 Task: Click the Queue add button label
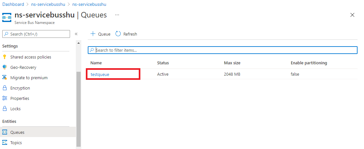point(104,34)
